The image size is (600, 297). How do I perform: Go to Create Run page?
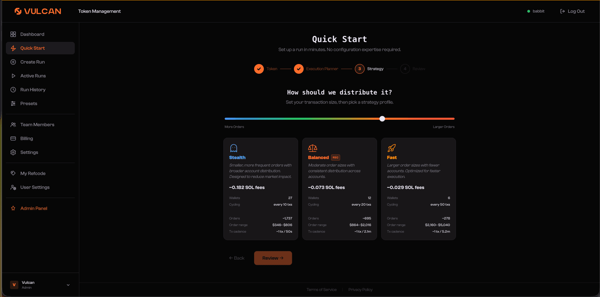coord(40,62)
